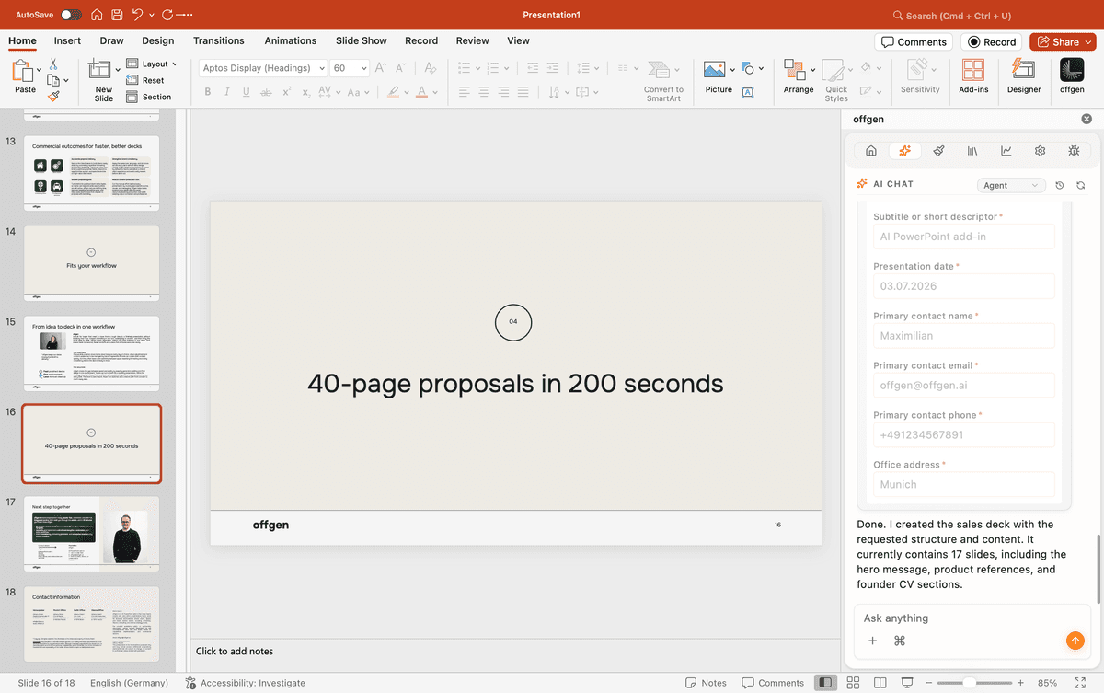Expand the Arrange dropdown arrow
1104x693 pixels.
pos(812,70)
